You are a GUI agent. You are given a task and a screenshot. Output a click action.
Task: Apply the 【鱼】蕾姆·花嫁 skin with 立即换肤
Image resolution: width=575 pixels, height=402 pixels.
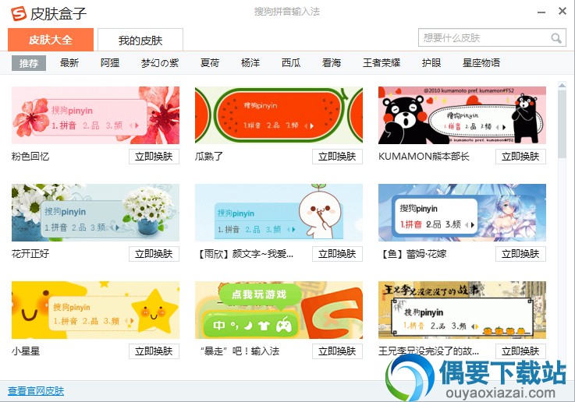pyautogui.click(x=520, y=254)
